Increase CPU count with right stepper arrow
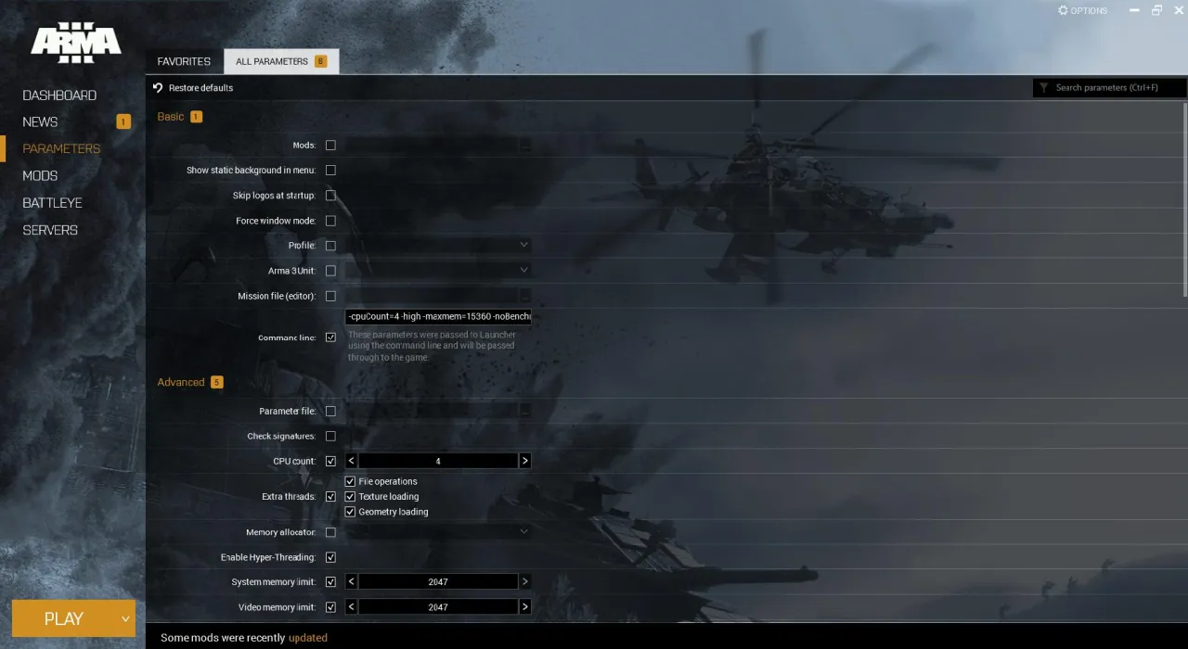Viewport: 1188px width, 649px height. click(524, 460)
